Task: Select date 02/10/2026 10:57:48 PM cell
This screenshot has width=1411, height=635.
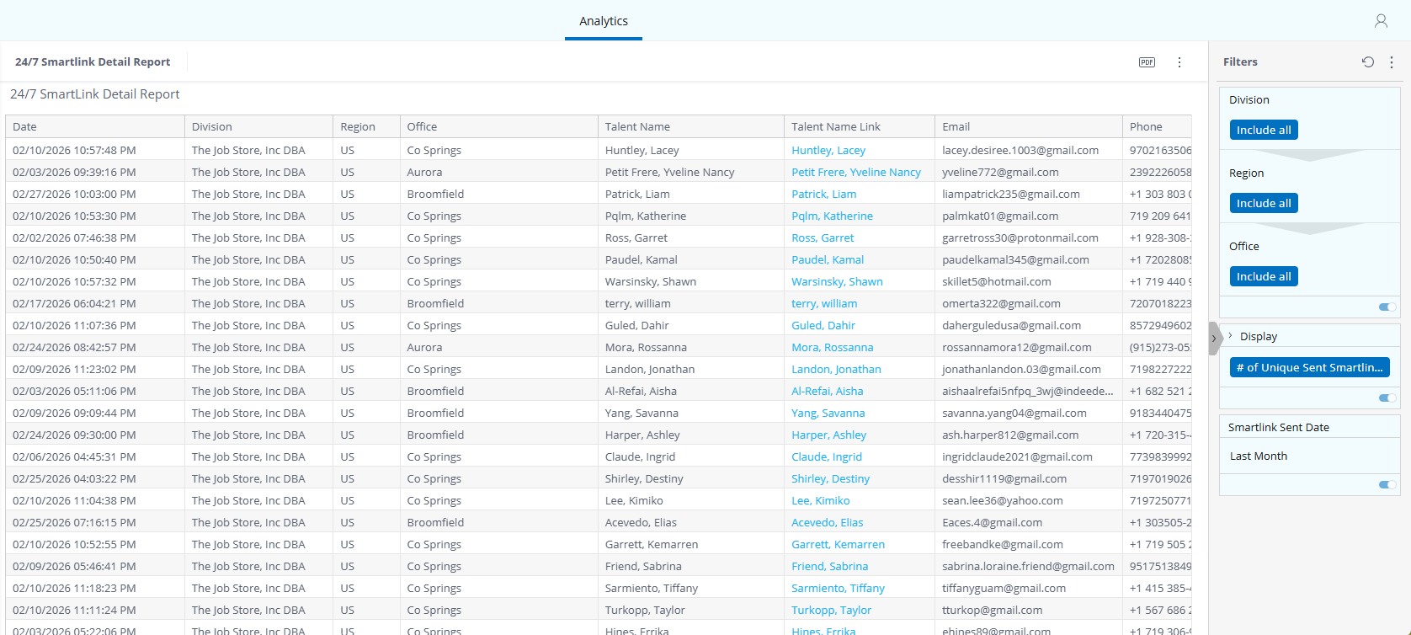Action: [95, 150]
